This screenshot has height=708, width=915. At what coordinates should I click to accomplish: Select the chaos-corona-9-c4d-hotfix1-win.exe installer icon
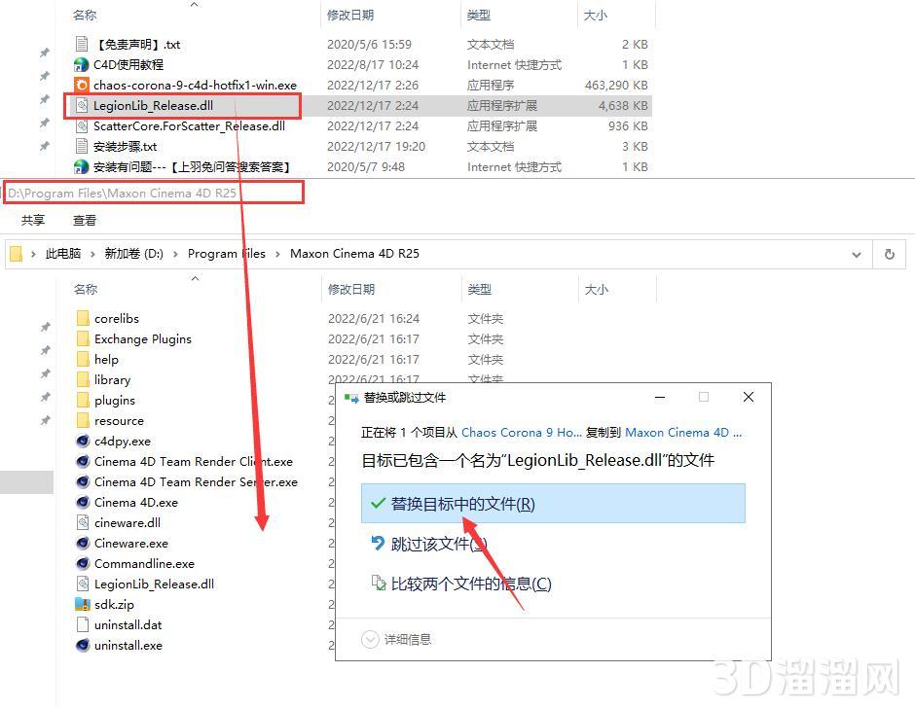[83, 86]
